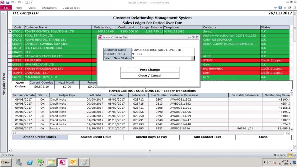297x167 pixels.
Task: Click the Post Change button
Action: coord(150,70)
